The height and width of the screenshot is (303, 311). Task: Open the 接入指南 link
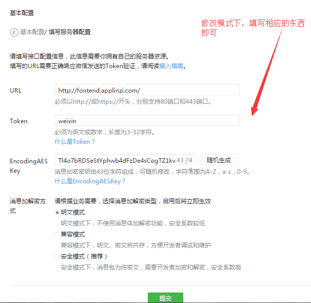point(171,66)
